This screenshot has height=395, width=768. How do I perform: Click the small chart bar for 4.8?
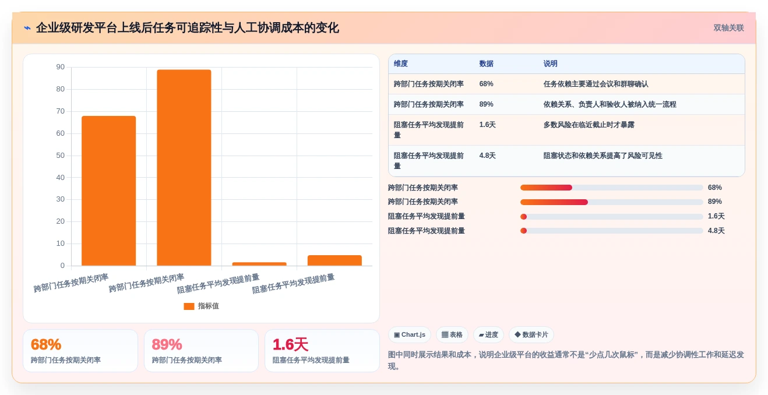334,260
